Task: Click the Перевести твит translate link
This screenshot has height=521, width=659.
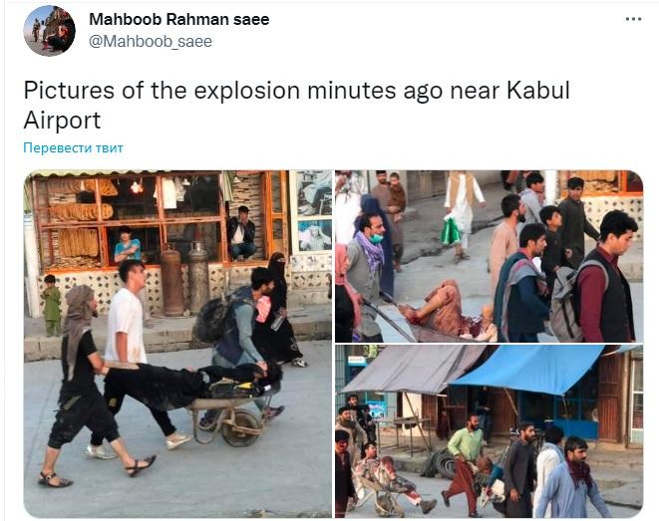Action: [x=73, y=147]
